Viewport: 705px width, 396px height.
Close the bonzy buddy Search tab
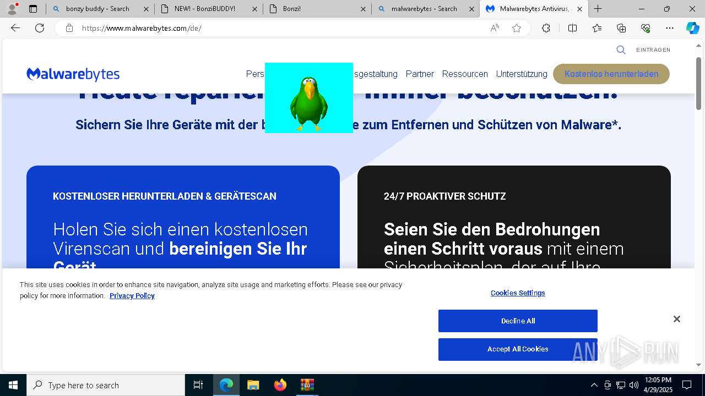coord(146,9)
